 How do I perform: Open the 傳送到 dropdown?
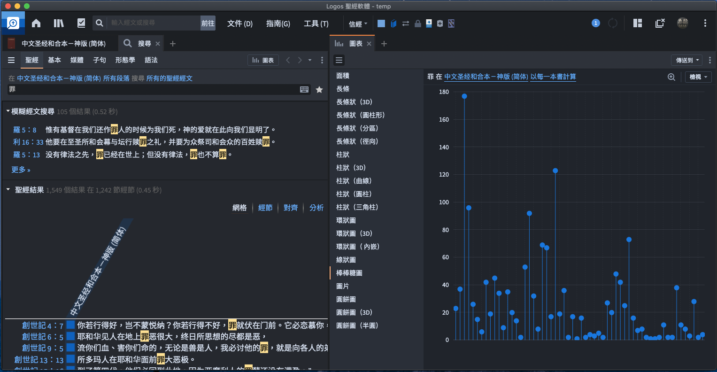click(687, 60)
